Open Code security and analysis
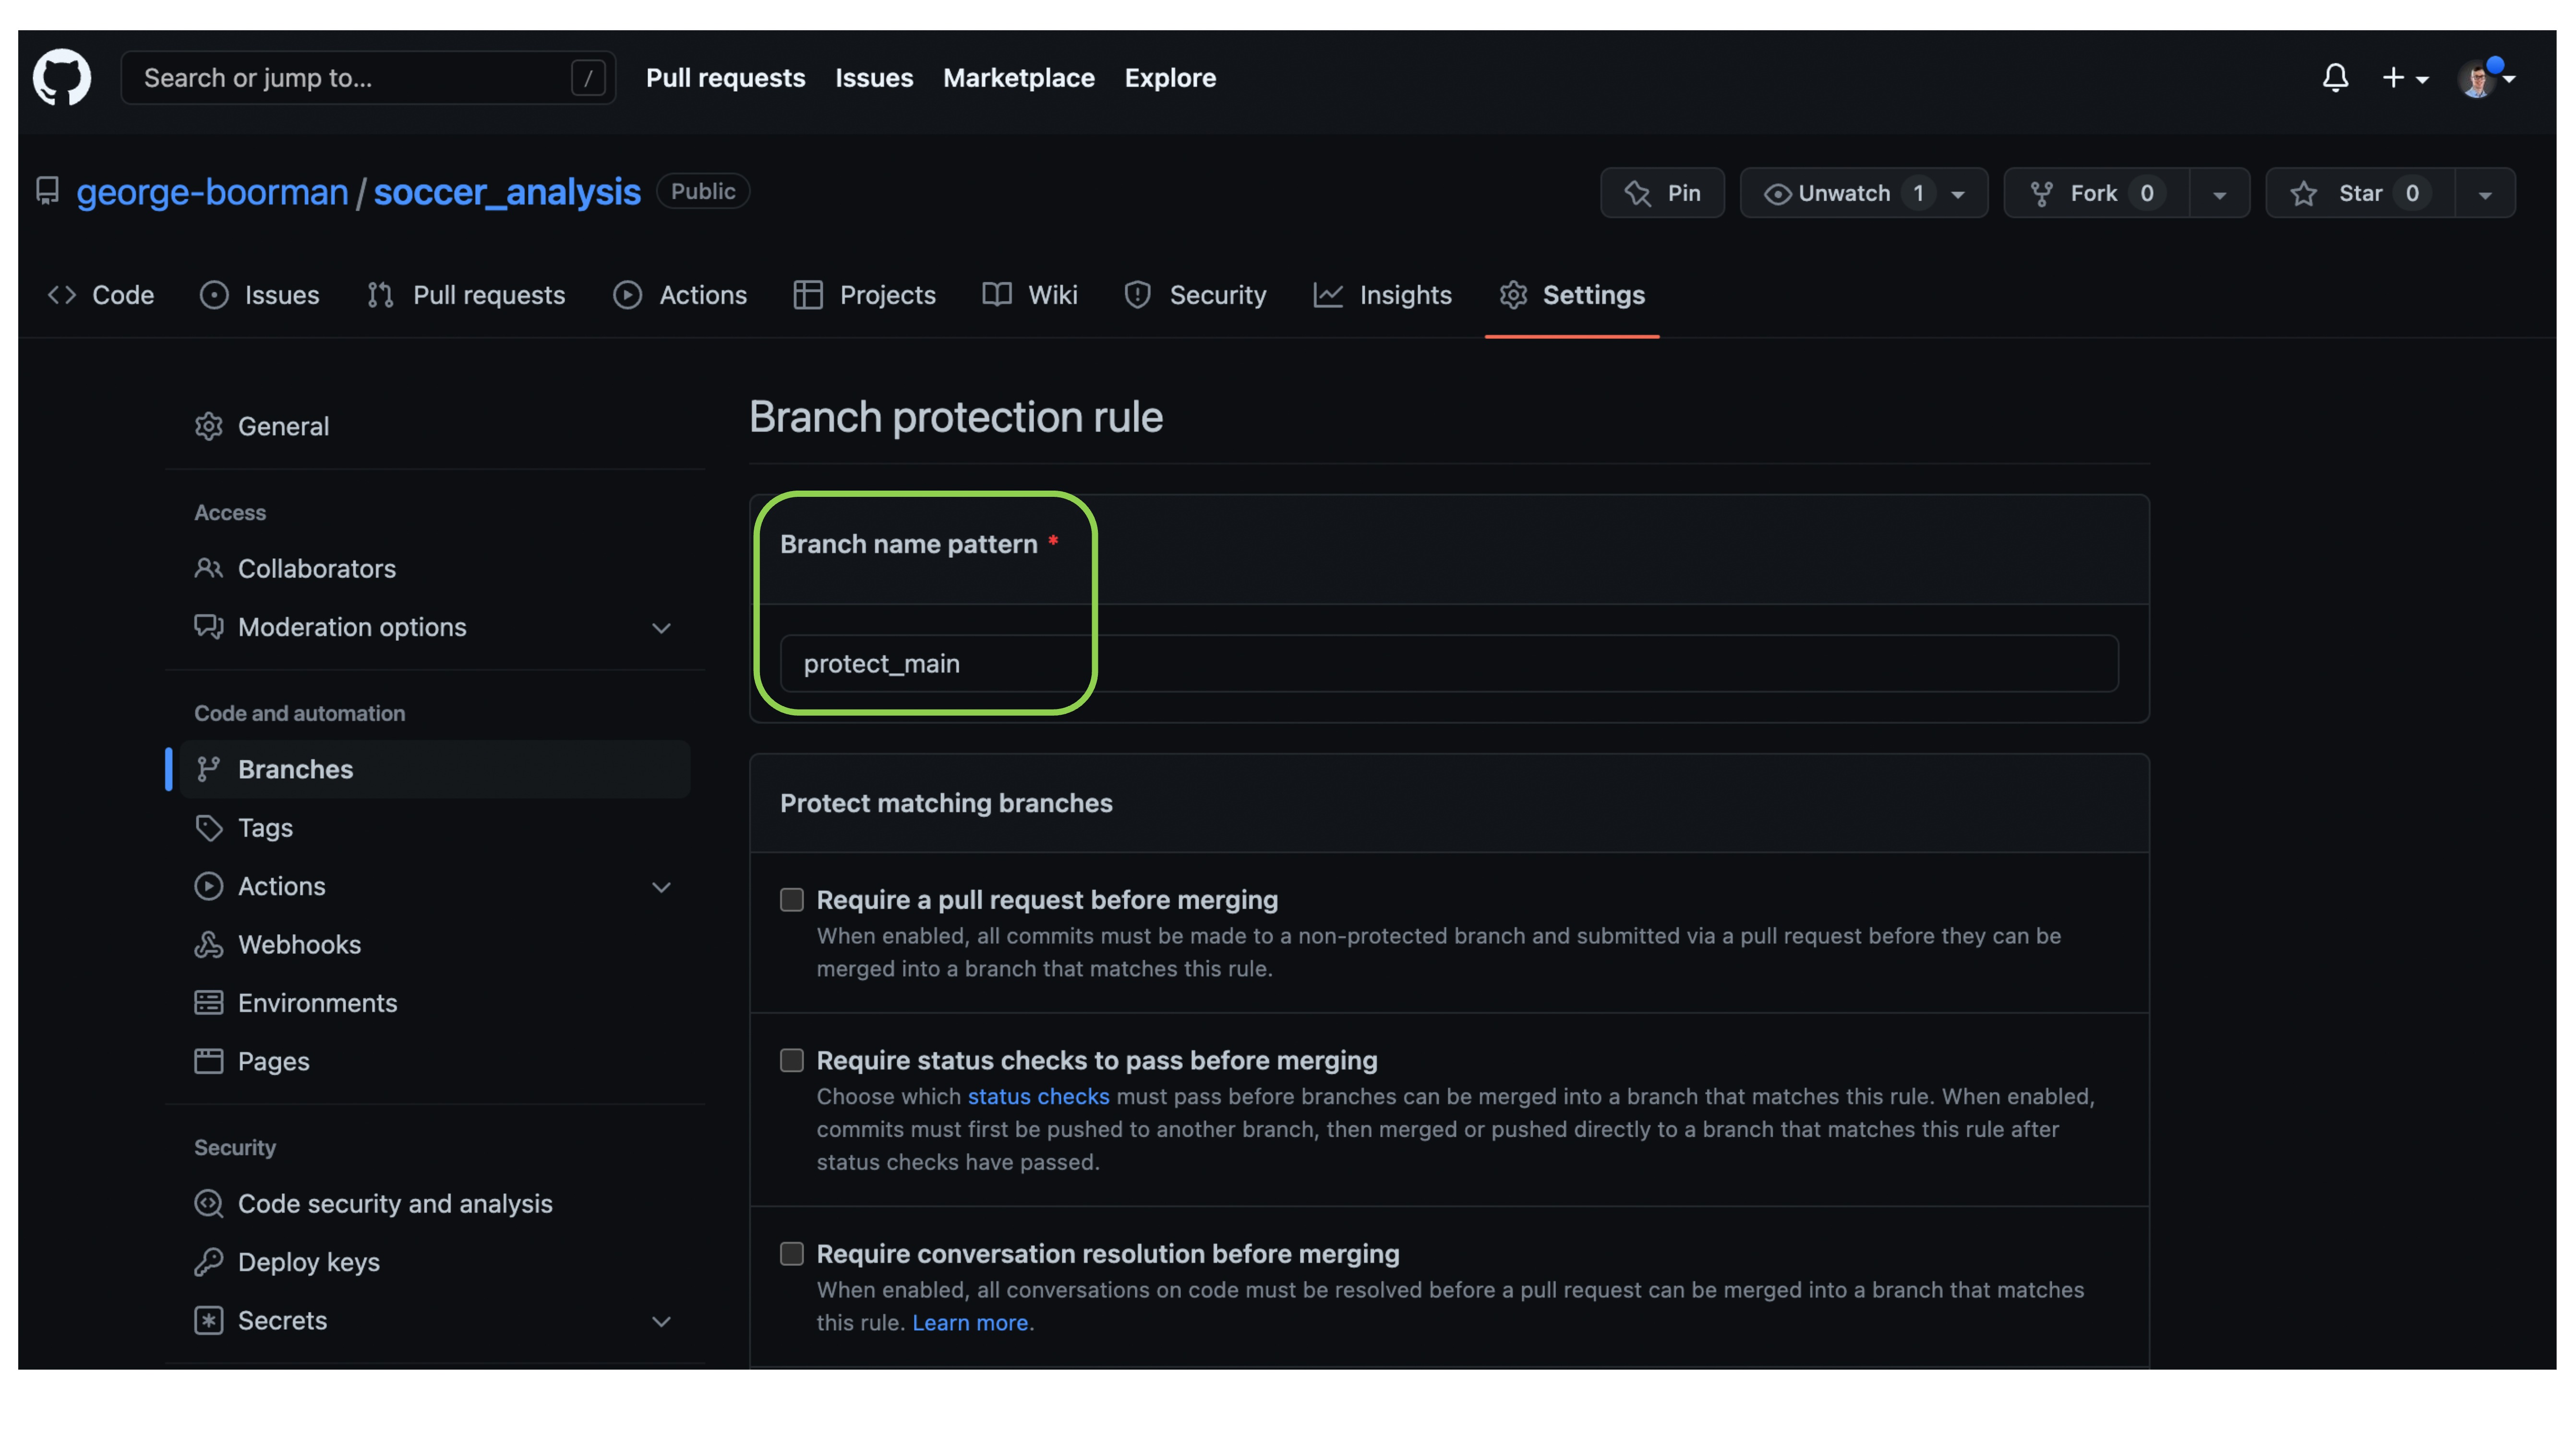 (435, 1203)
